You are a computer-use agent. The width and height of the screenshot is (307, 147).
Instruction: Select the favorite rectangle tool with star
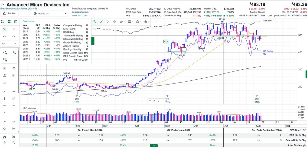(5, 59)
